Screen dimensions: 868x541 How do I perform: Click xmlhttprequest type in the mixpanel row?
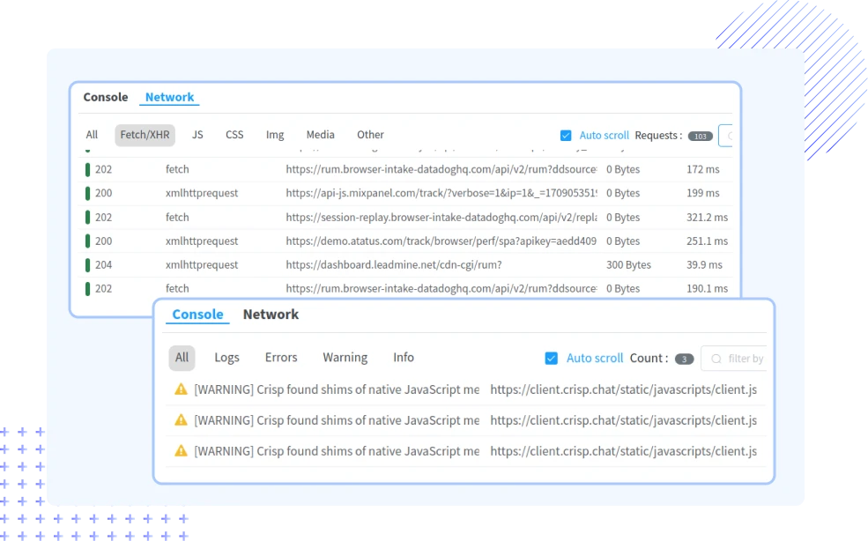(202, 193)
